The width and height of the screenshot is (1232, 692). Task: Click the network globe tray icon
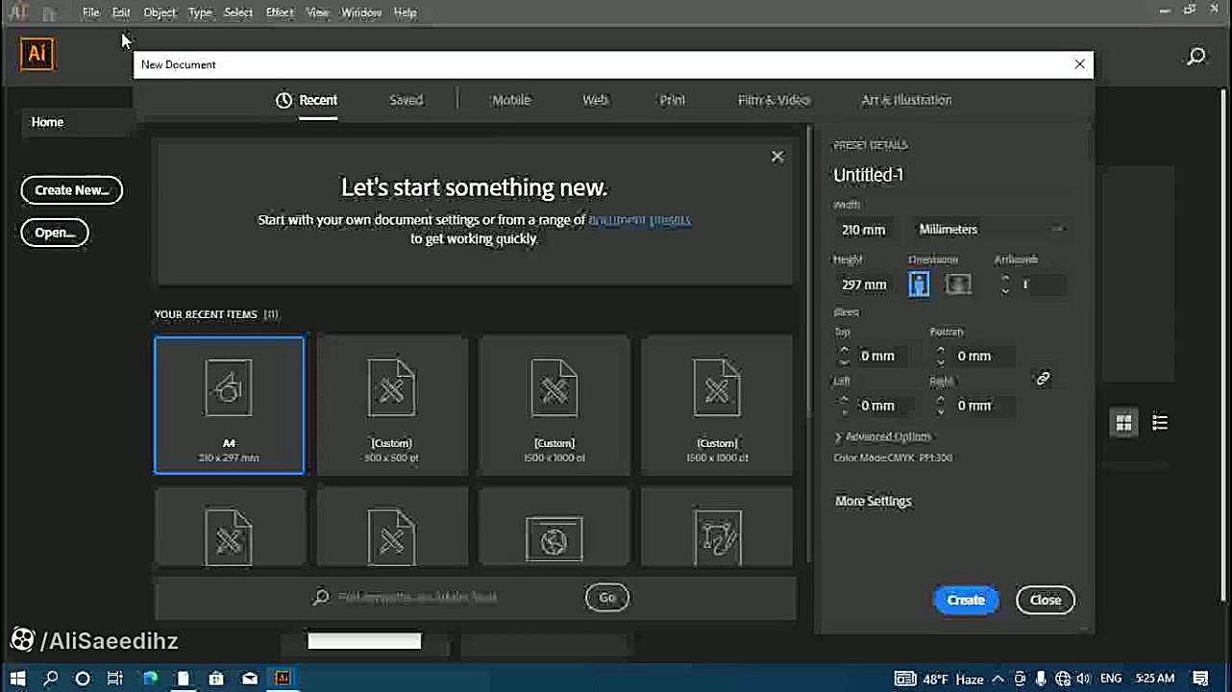click(1062, 680)
